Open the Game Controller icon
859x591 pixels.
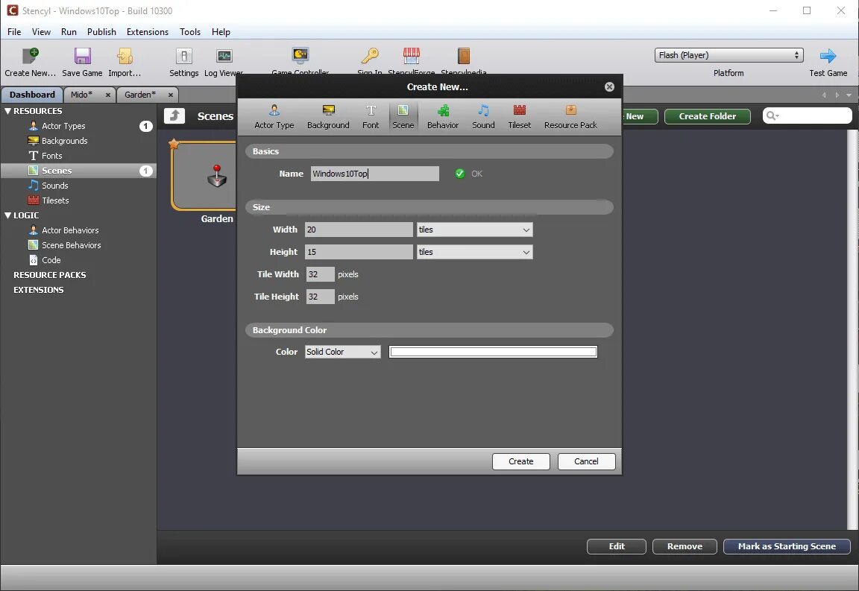(x=301, y=55)
